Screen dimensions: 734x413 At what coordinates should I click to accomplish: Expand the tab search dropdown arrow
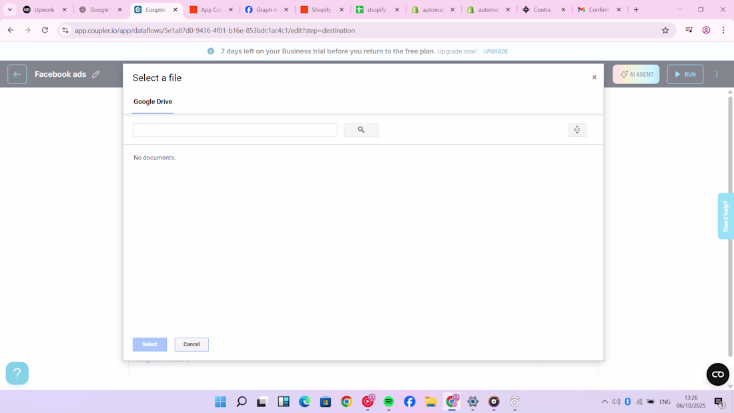(x=9, y=9)
